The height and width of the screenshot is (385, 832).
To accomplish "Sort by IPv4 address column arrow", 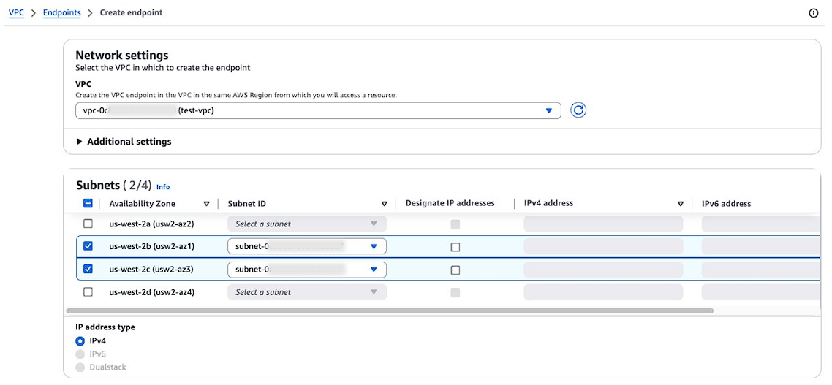I will pos(680,204).
